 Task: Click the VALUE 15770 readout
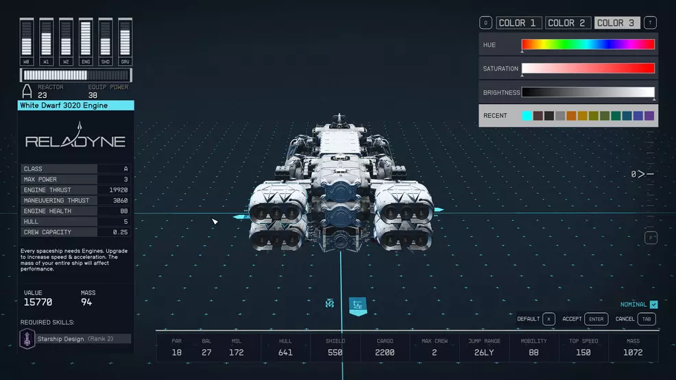38,299
